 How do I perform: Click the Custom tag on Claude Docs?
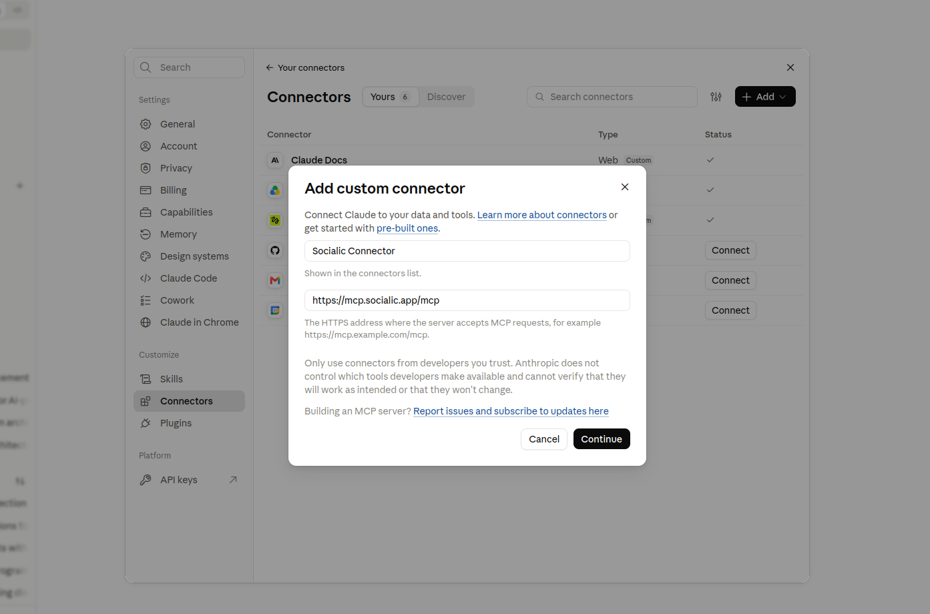pyautogui.click(x=638, y=160)
